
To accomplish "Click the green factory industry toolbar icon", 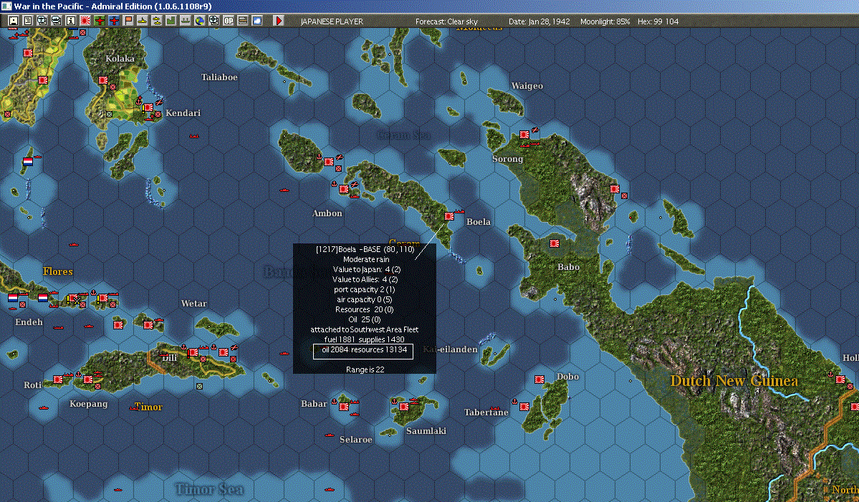I will [171, 21].
